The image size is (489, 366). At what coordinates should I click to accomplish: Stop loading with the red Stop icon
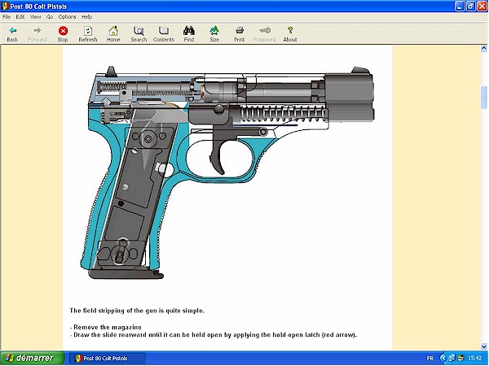tap(63, 33)
